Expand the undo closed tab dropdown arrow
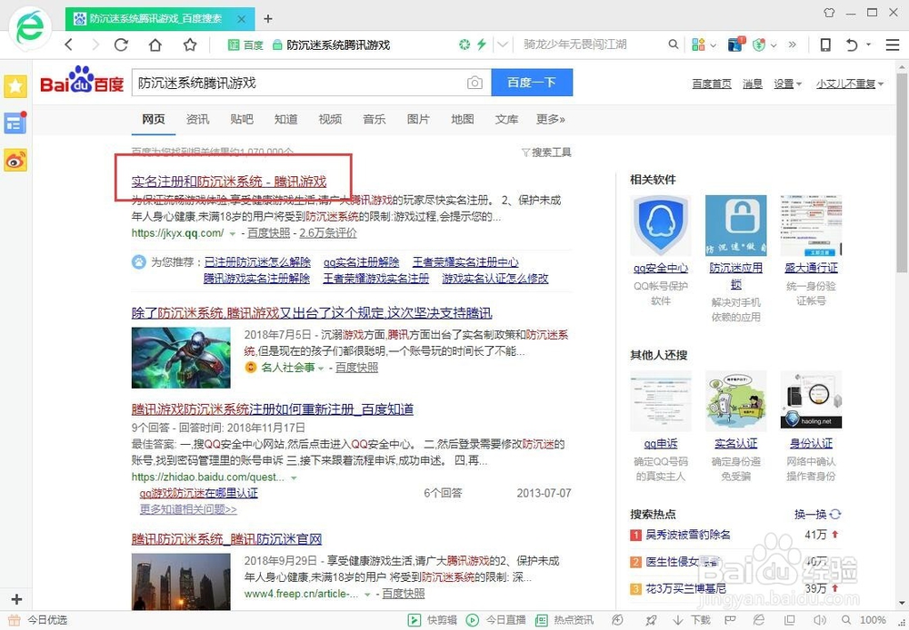This screenshot has height=630, width=909. pos(868,44)
